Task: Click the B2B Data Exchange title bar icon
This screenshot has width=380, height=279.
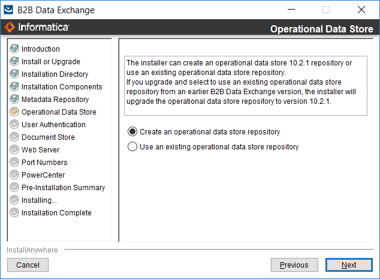Action: 8,10
